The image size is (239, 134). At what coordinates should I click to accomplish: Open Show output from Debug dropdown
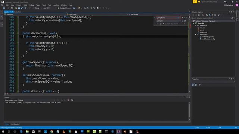pyautogui.click(x=37, y=100)
